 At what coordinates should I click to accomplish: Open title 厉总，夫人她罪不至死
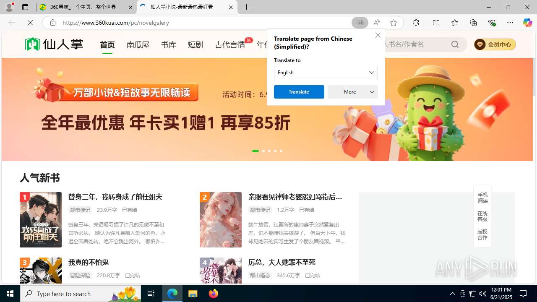pyautogui.click(x=282, y=262)
